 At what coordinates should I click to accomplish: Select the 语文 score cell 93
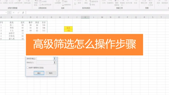[x=22, y=36]
